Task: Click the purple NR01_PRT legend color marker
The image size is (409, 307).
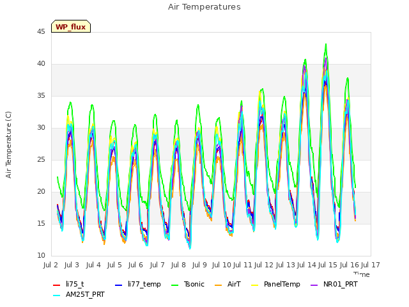Action: [x=314, y=285]
